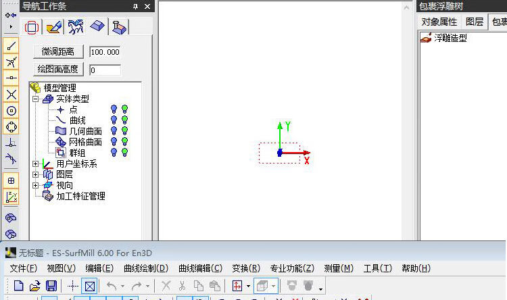Open the 3D cube view dropdown arrow

pyautogui.click(x=273, y=286)
